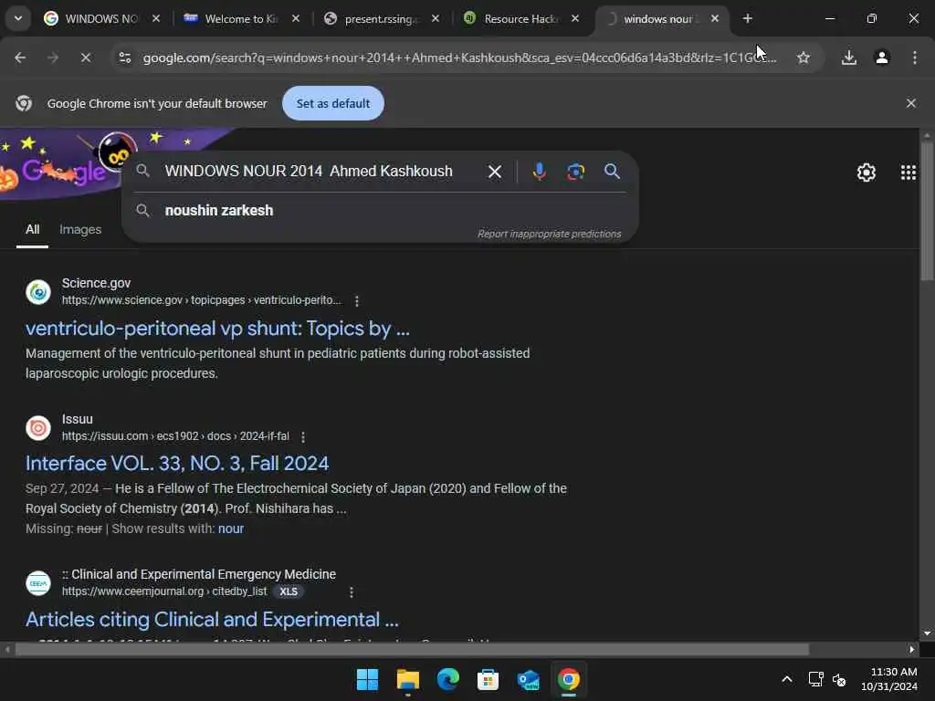Click the muted volume tray icon
935x701 pixels.
839,679
